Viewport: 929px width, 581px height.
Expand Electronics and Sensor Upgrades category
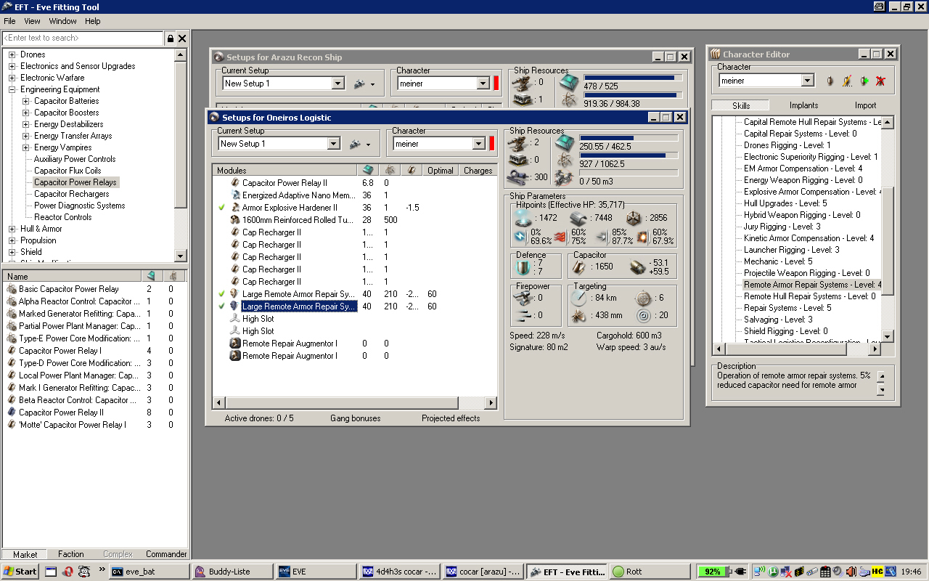12,66
